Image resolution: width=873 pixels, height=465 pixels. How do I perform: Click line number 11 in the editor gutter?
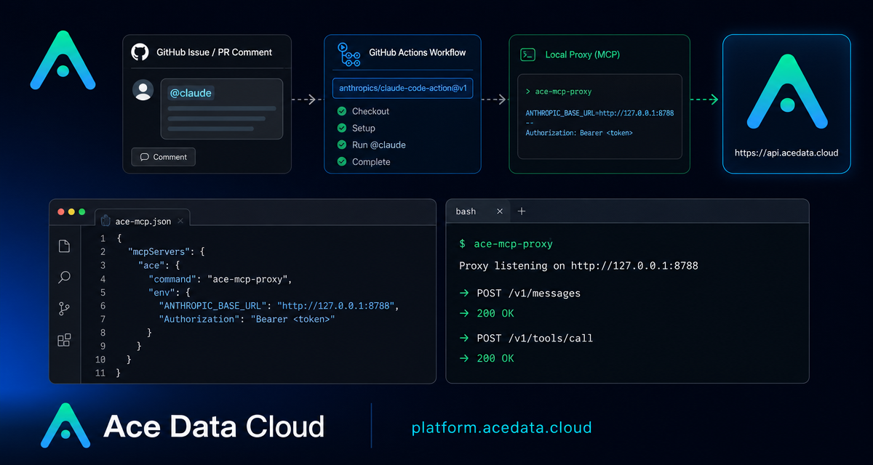pyautogui.click(x=100, y=373)
